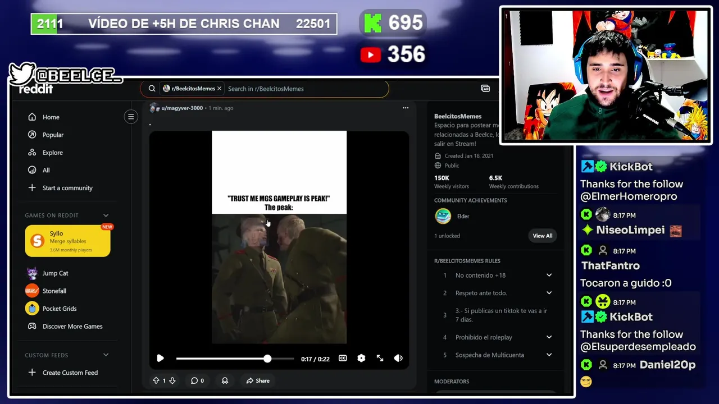Collapse the Custom Feeds section
The image size is (719, 404).
106,355
